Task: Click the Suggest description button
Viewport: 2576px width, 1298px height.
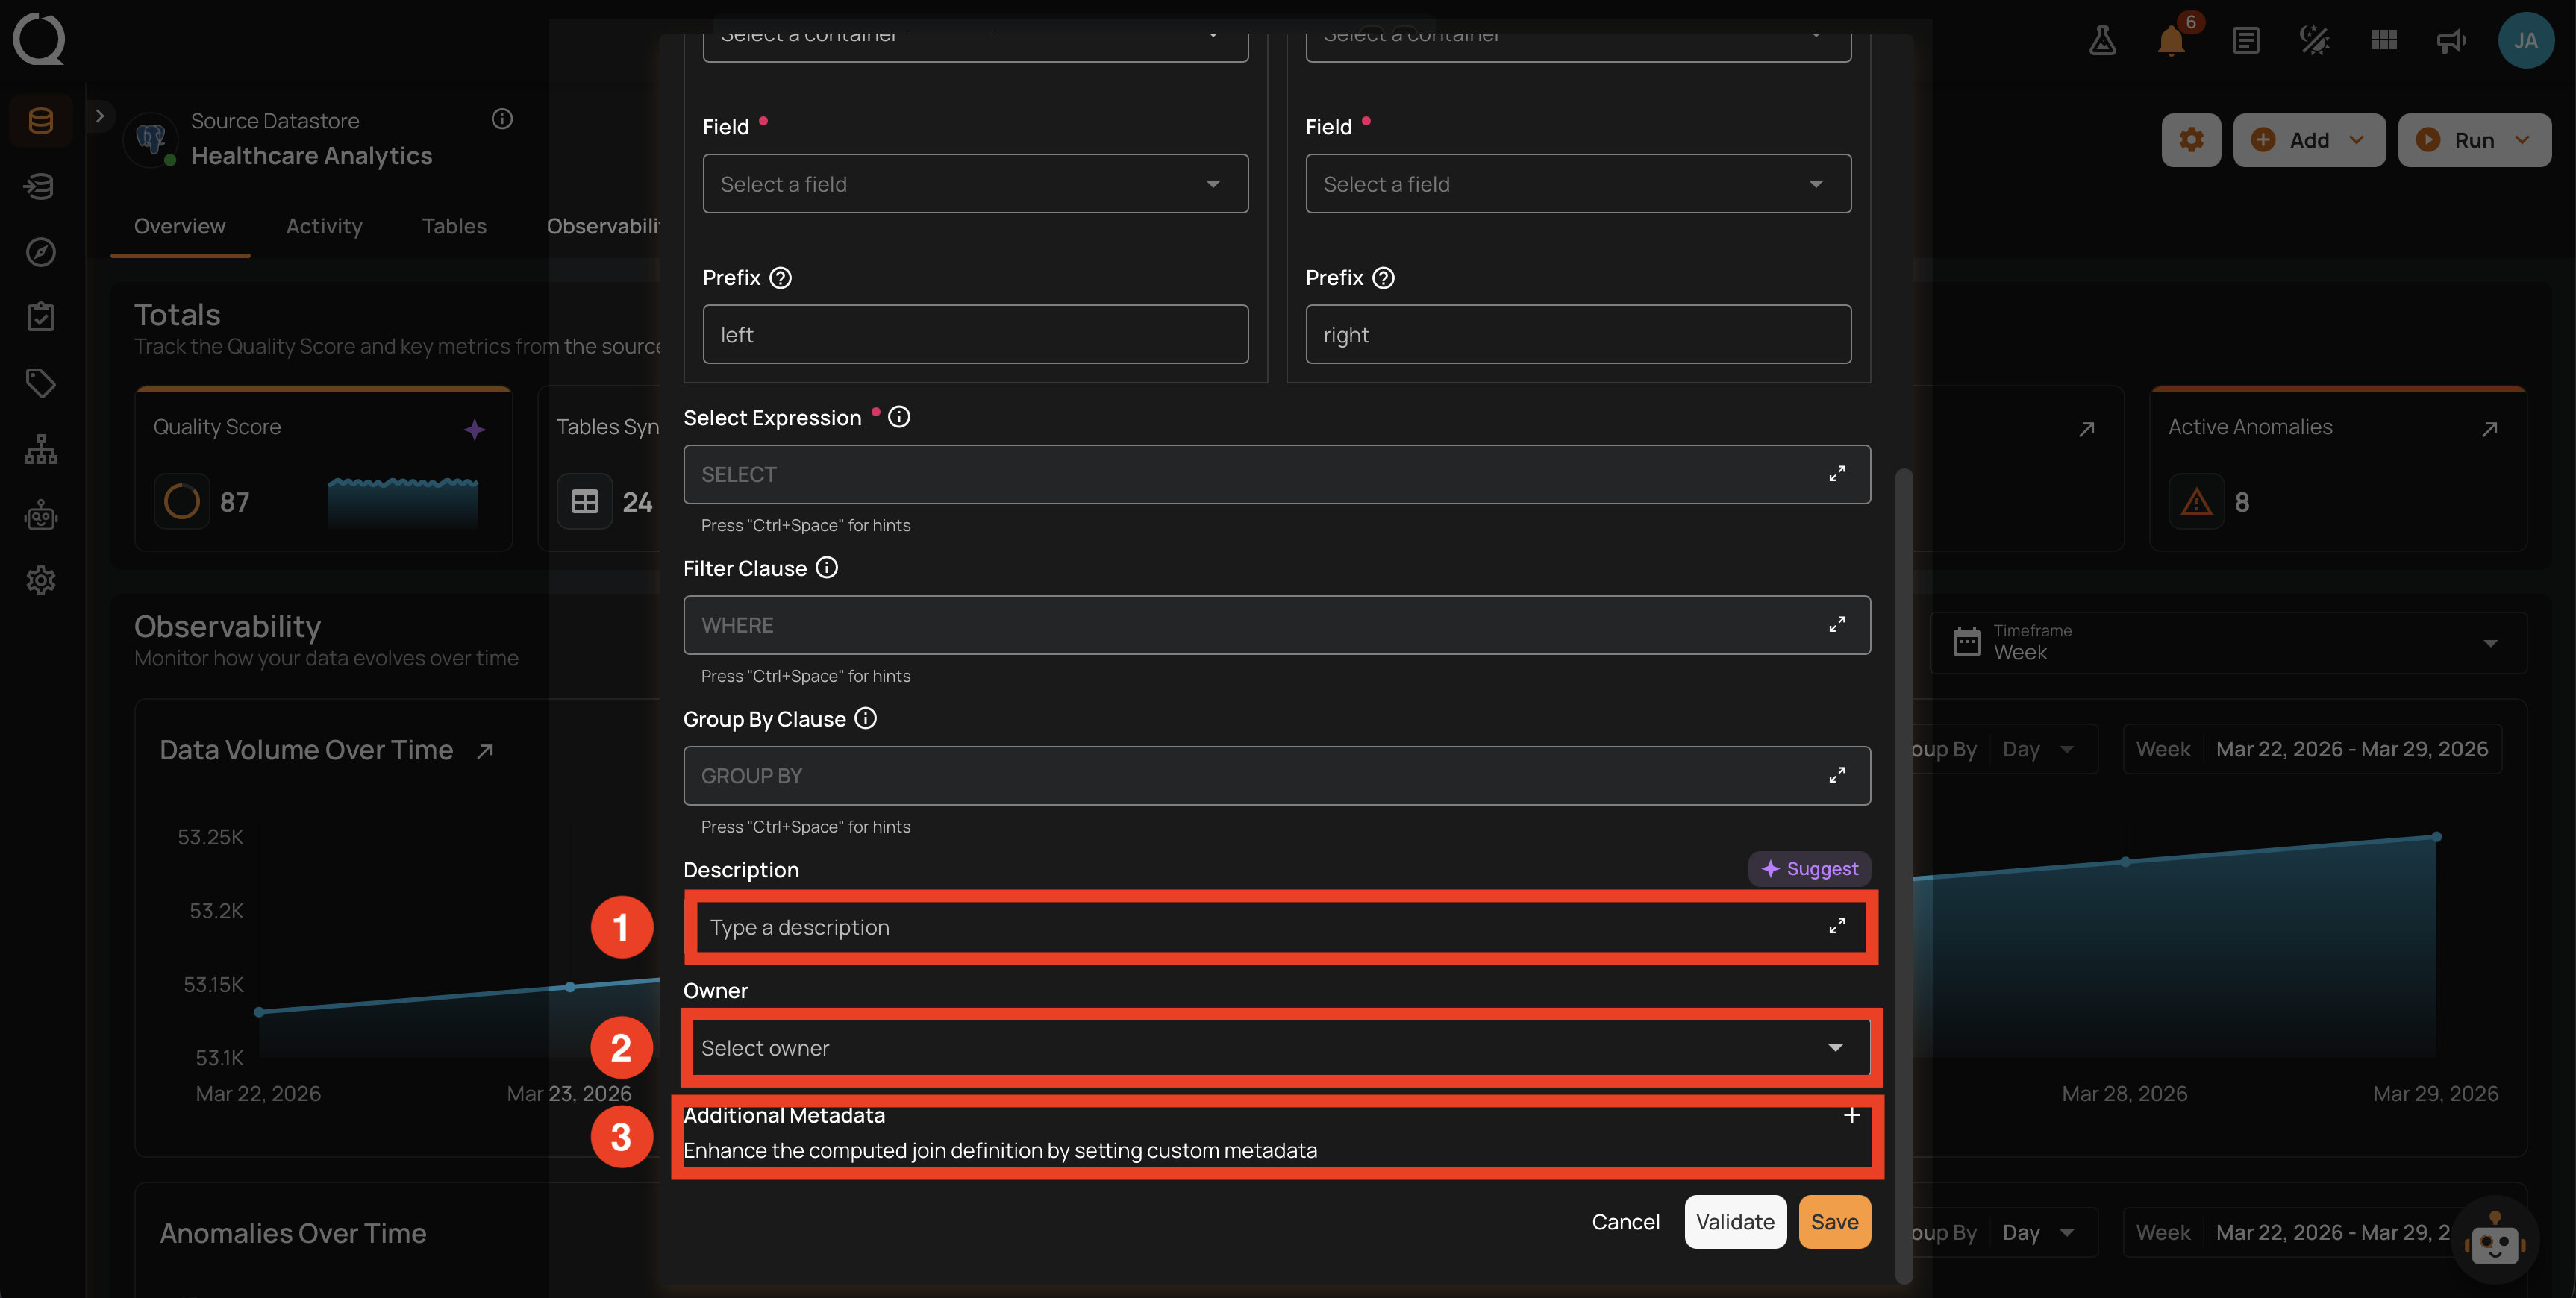Action: [1809, 868]
